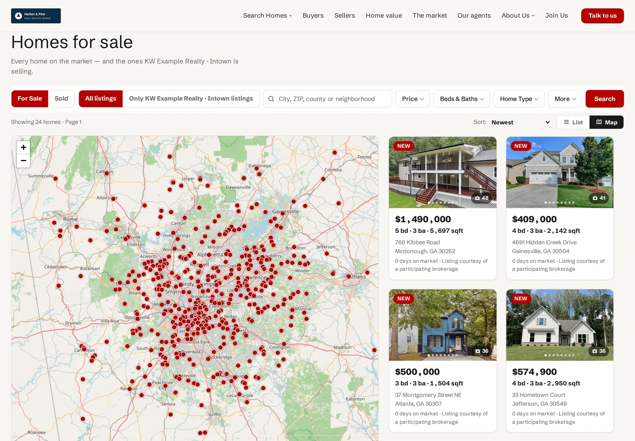Screen dimensions: 635x441
Task: Go to Home value page
Action: [384, 15]
